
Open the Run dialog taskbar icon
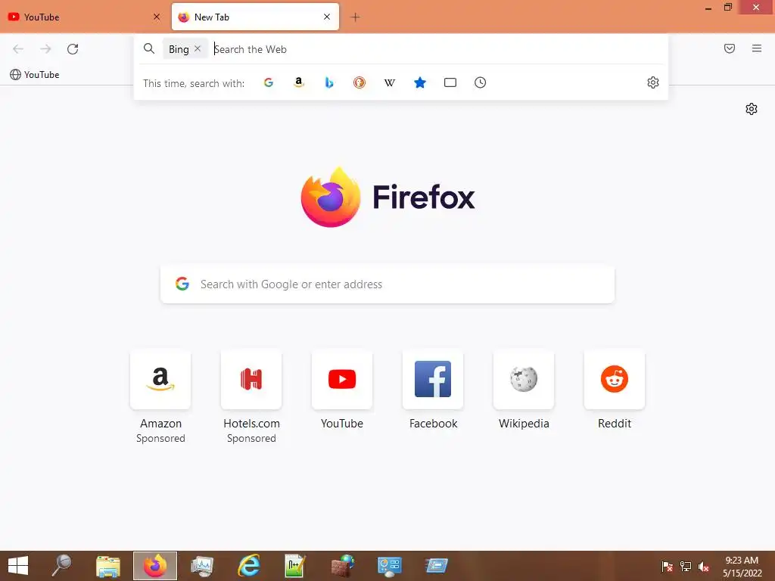point(437,566)
